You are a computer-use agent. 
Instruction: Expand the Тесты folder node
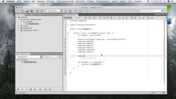click(19, 26)
